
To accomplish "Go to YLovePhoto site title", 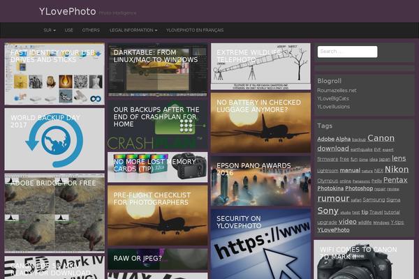I will pyautogui.click(x=68, y=11).
